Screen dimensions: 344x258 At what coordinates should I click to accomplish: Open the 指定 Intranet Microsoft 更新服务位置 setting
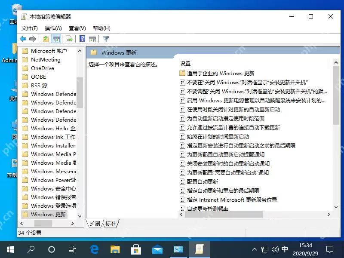[229, 199]
